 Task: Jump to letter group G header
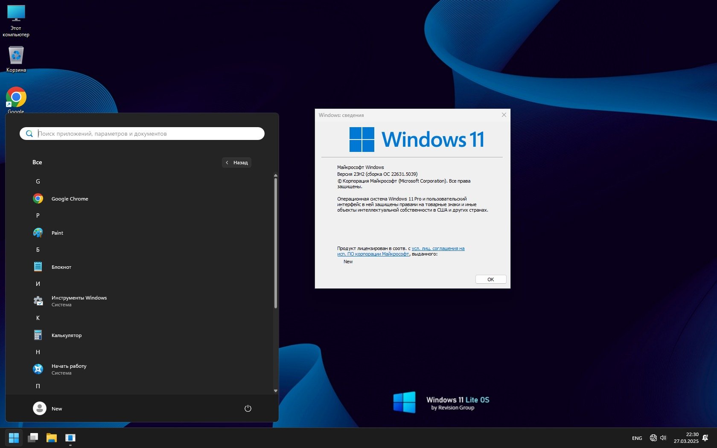point(38,181)
